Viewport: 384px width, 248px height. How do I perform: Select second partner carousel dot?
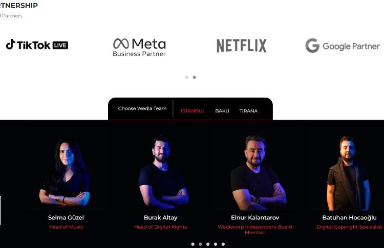[x=195, y=77]
